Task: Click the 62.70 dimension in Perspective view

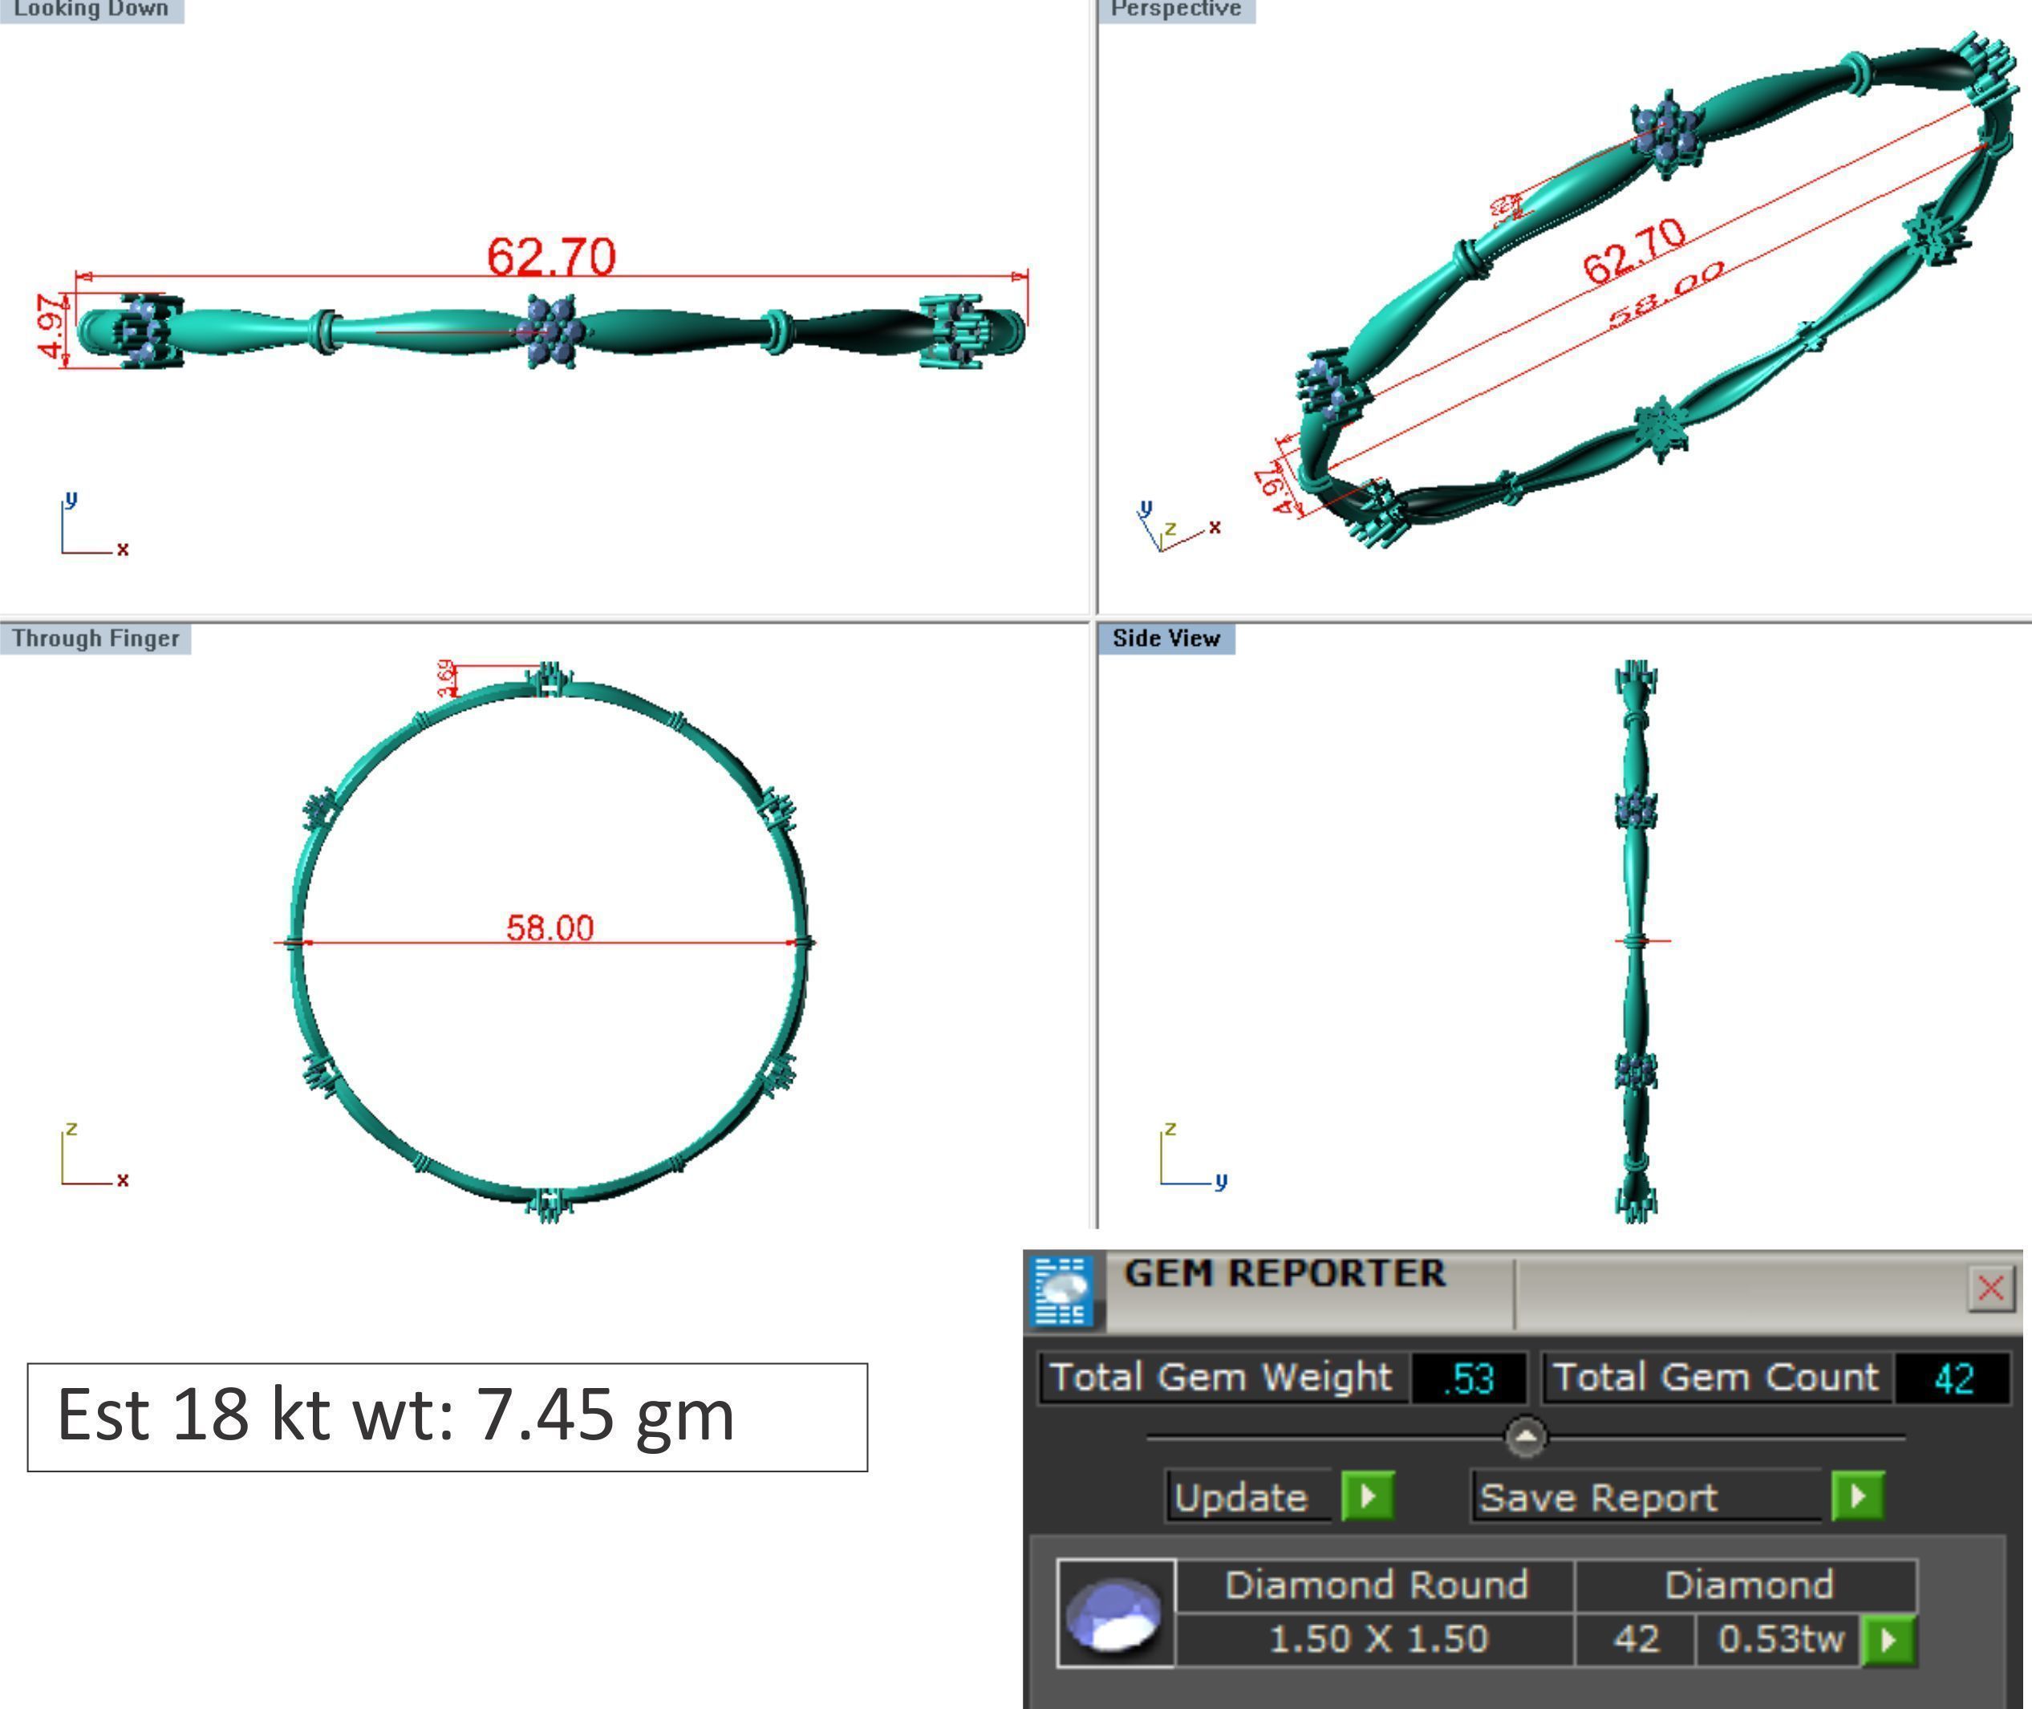Action: 1635,250
